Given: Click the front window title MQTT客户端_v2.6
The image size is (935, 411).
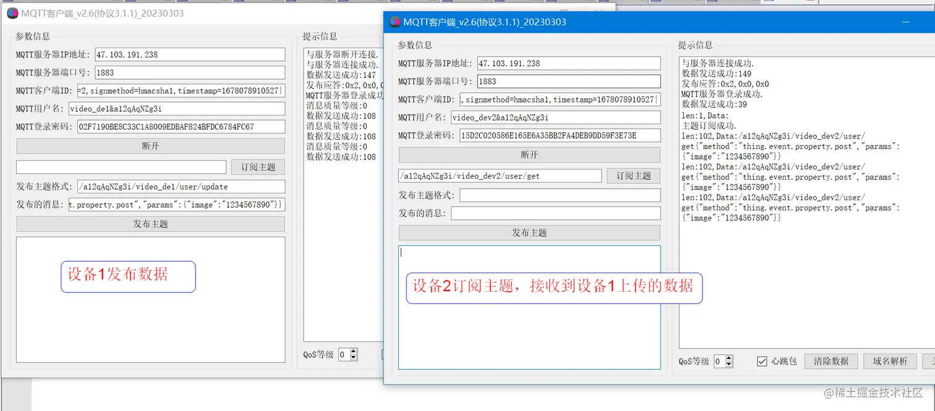Looking at the screenshot, I should tap(484, 22).
